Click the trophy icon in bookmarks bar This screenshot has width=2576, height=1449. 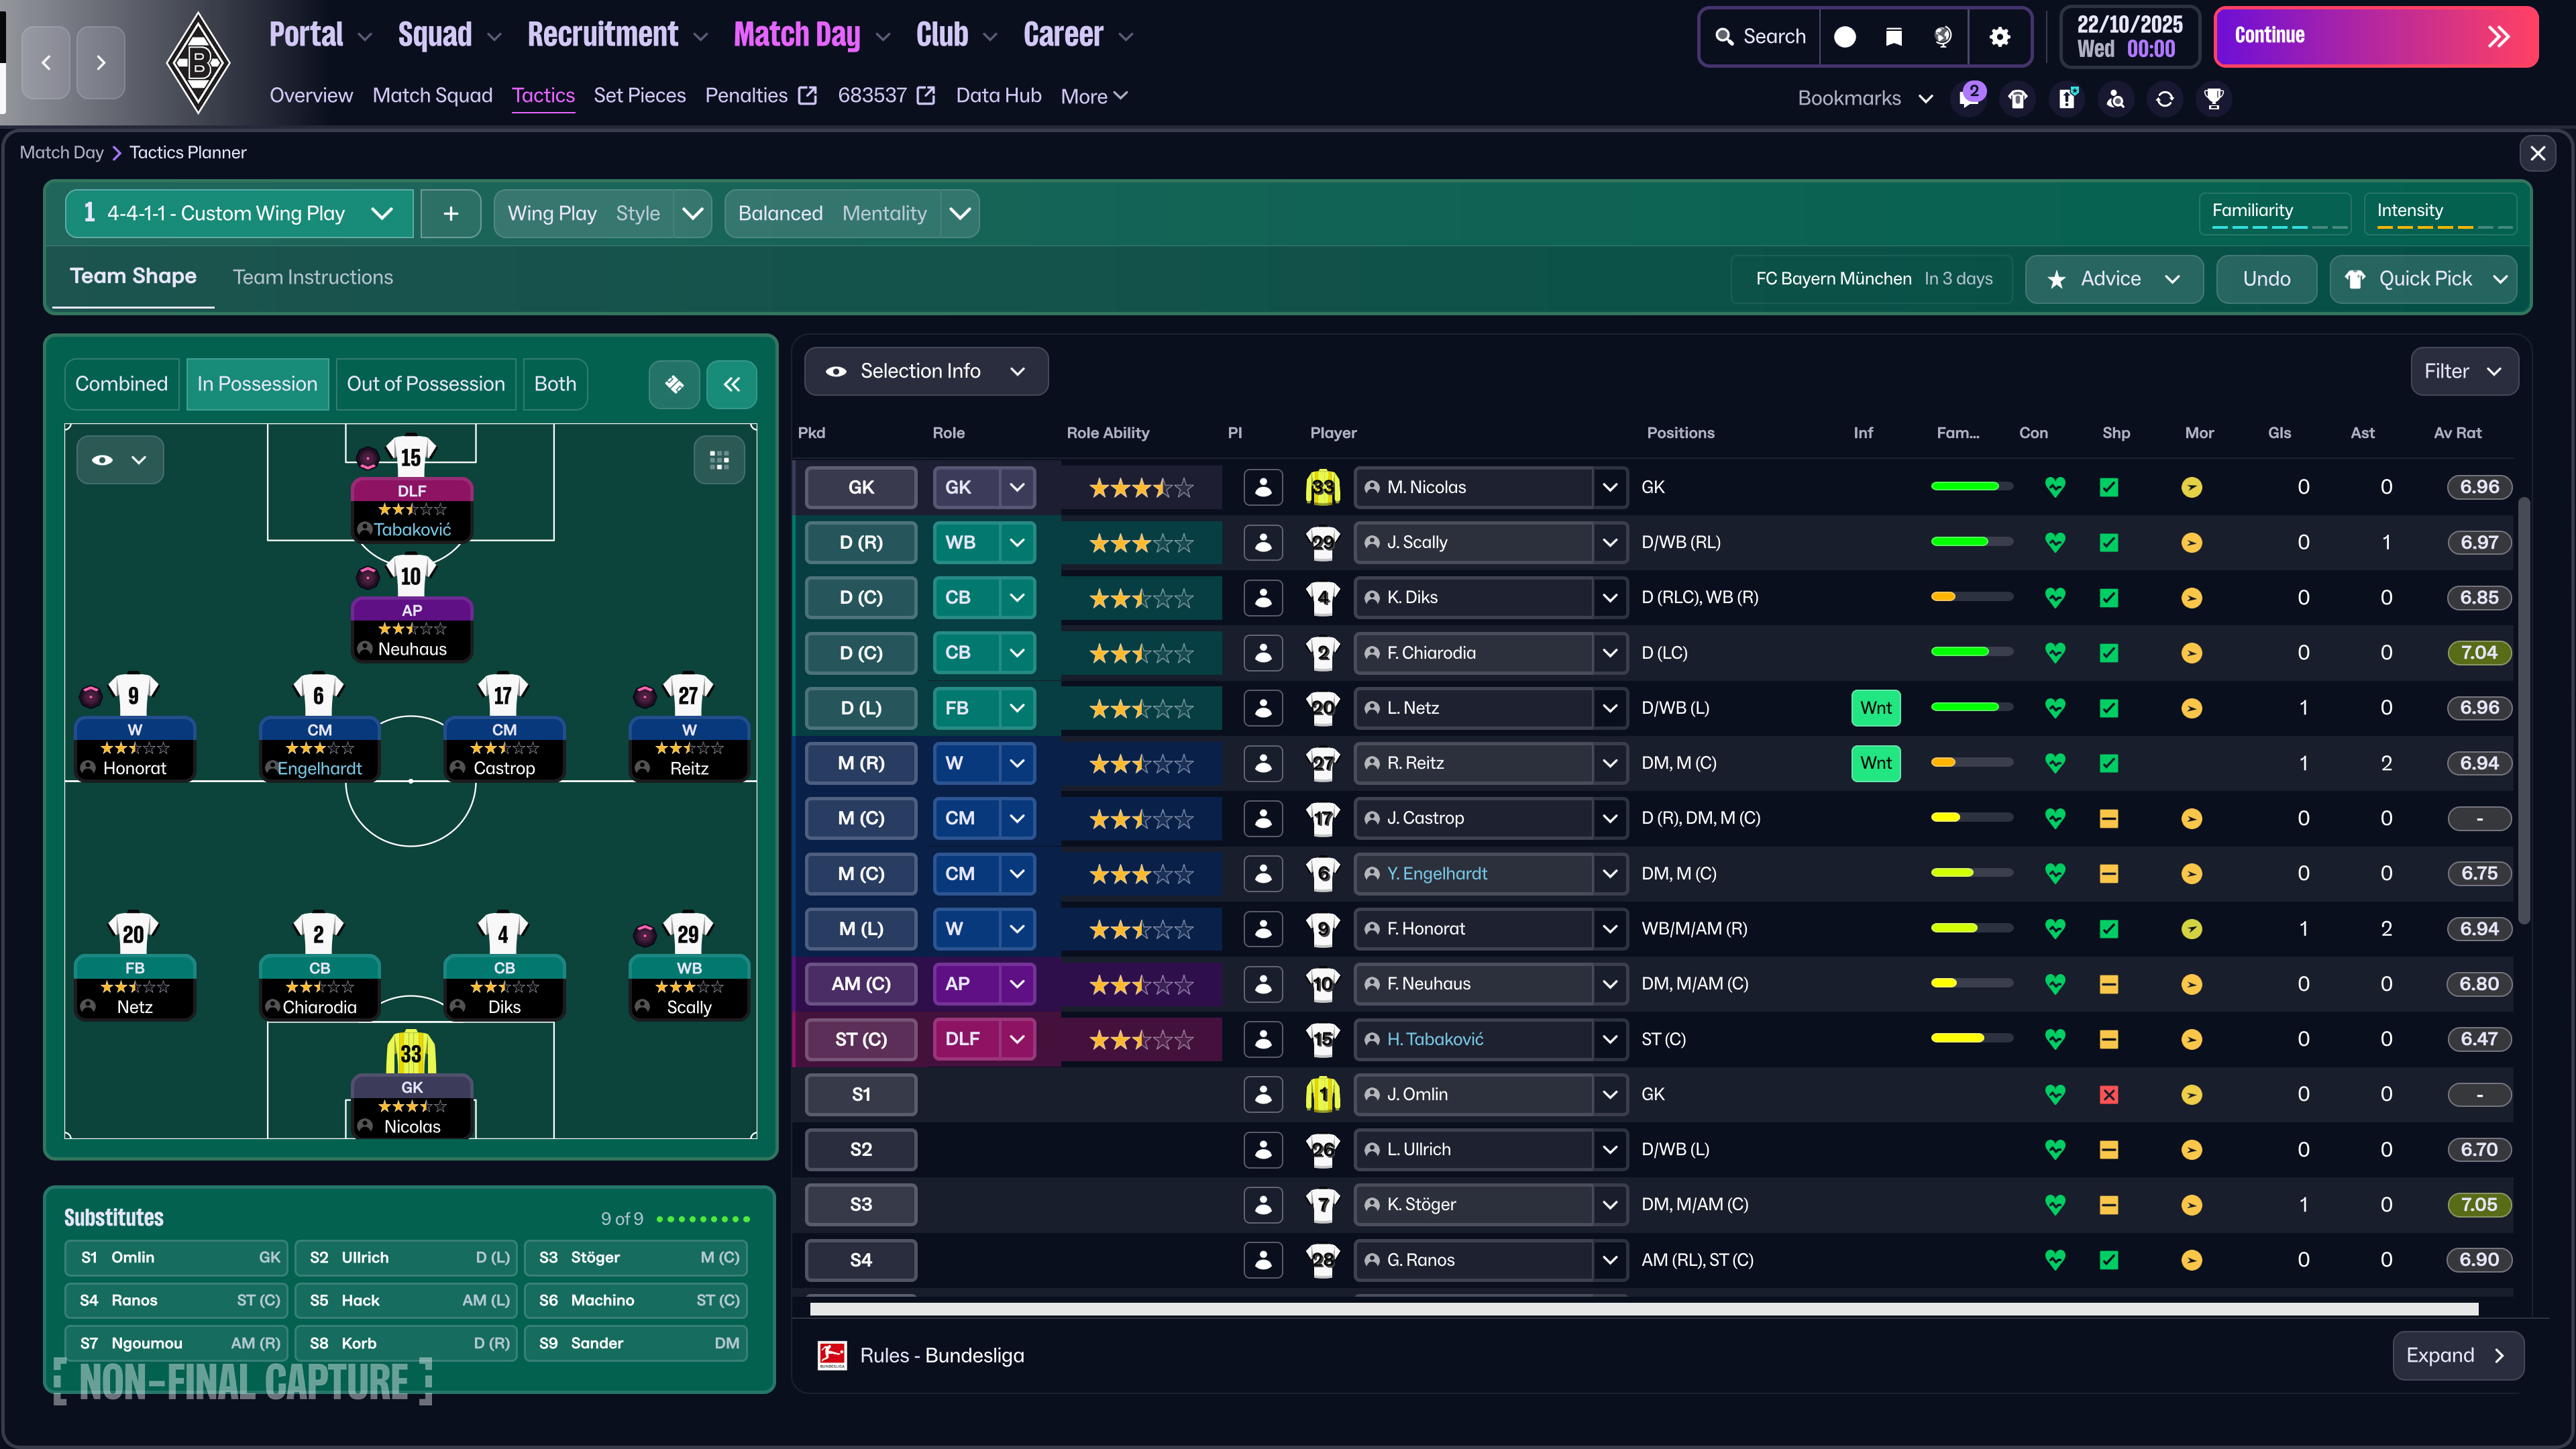pyautogui.click(x=2213, y=98)
